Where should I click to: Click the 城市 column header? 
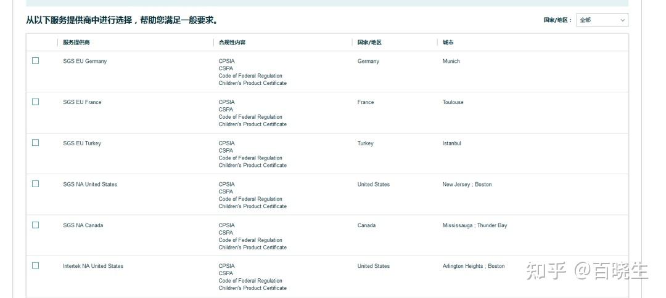click(448, 42)
